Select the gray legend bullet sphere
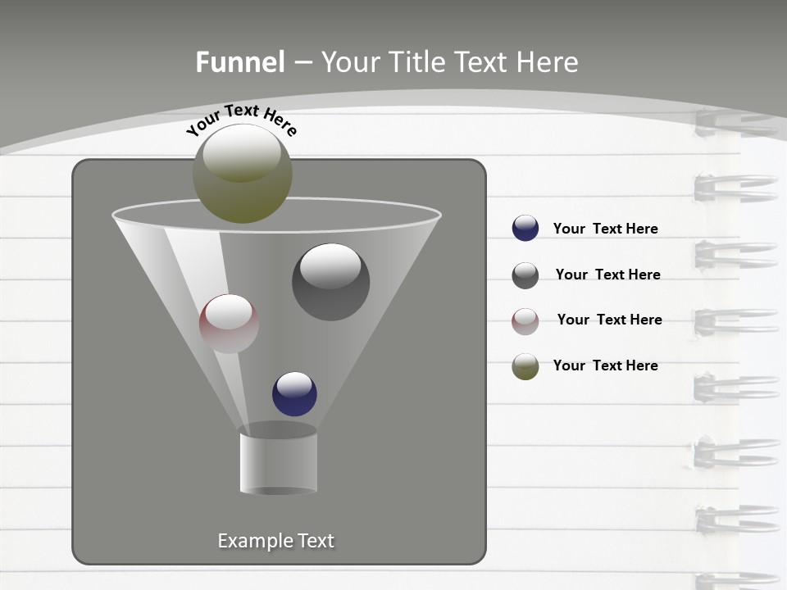Screen dimensions: 787x590 (x=525, y=275)
